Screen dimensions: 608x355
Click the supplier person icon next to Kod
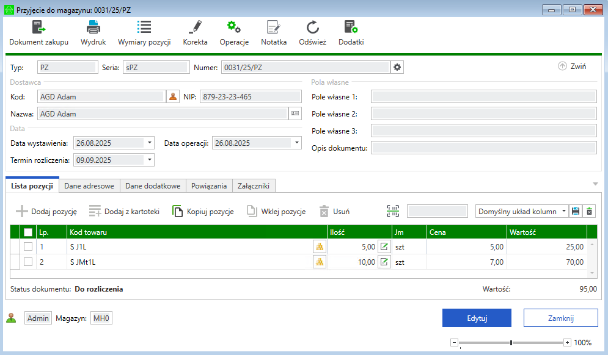[x=173, y=96]
